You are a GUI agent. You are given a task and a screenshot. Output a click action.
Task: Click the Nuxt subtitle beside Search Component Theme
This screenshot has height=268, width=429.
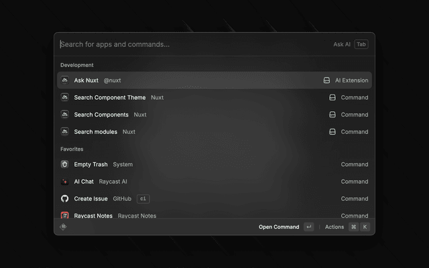pos(158,98)
